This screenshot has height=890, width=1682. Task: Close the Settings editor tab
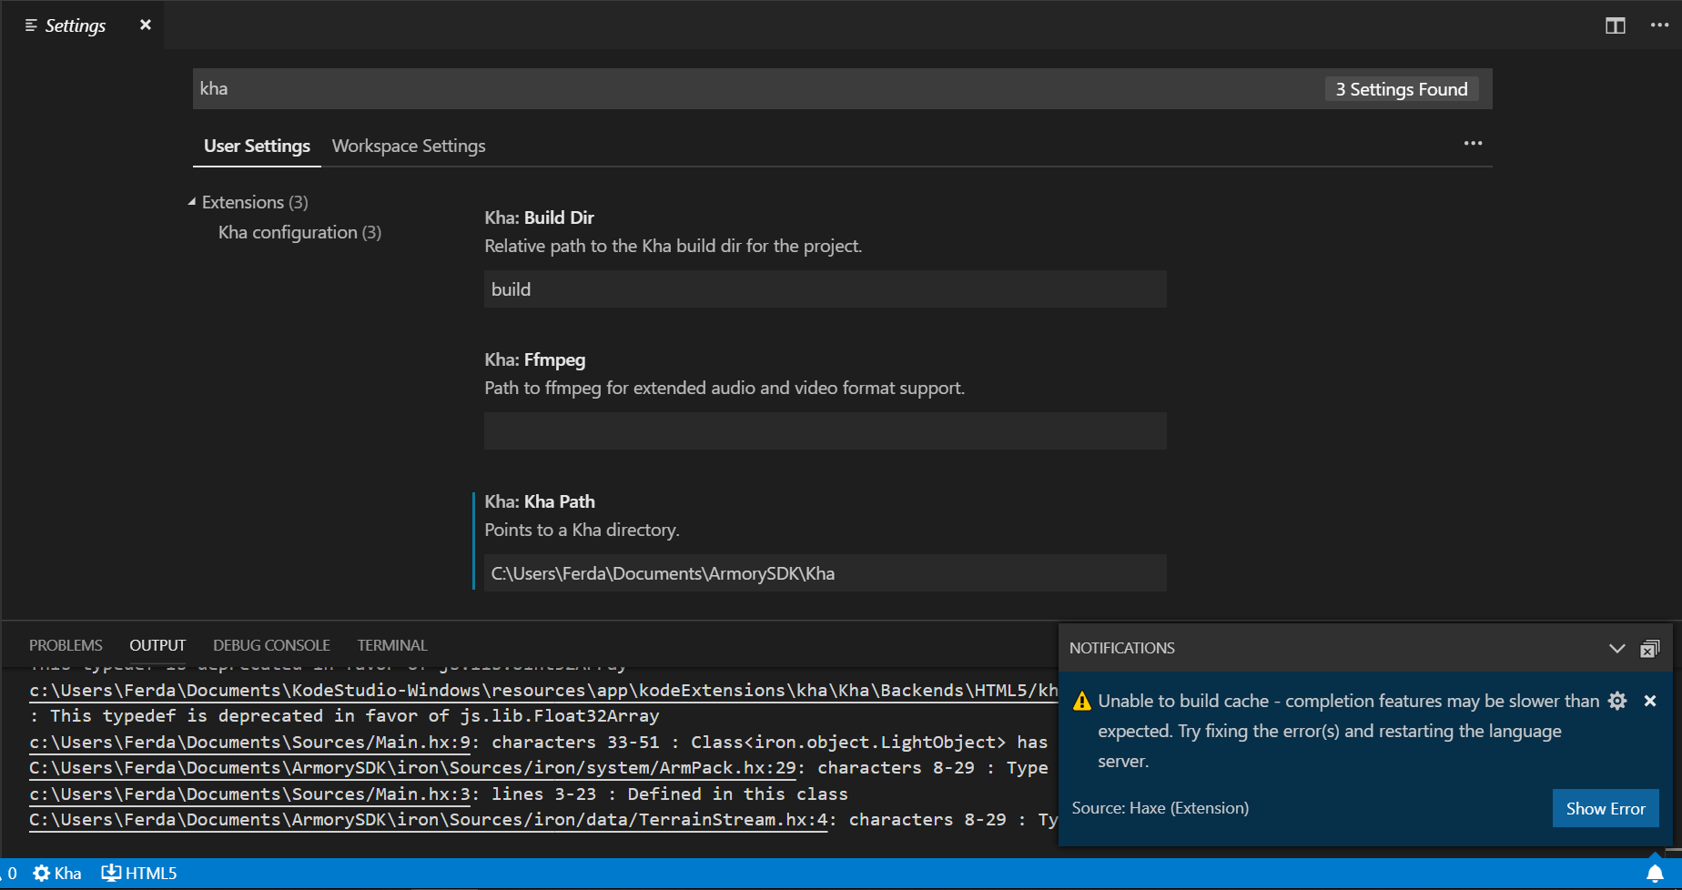(x=146, y=25)
